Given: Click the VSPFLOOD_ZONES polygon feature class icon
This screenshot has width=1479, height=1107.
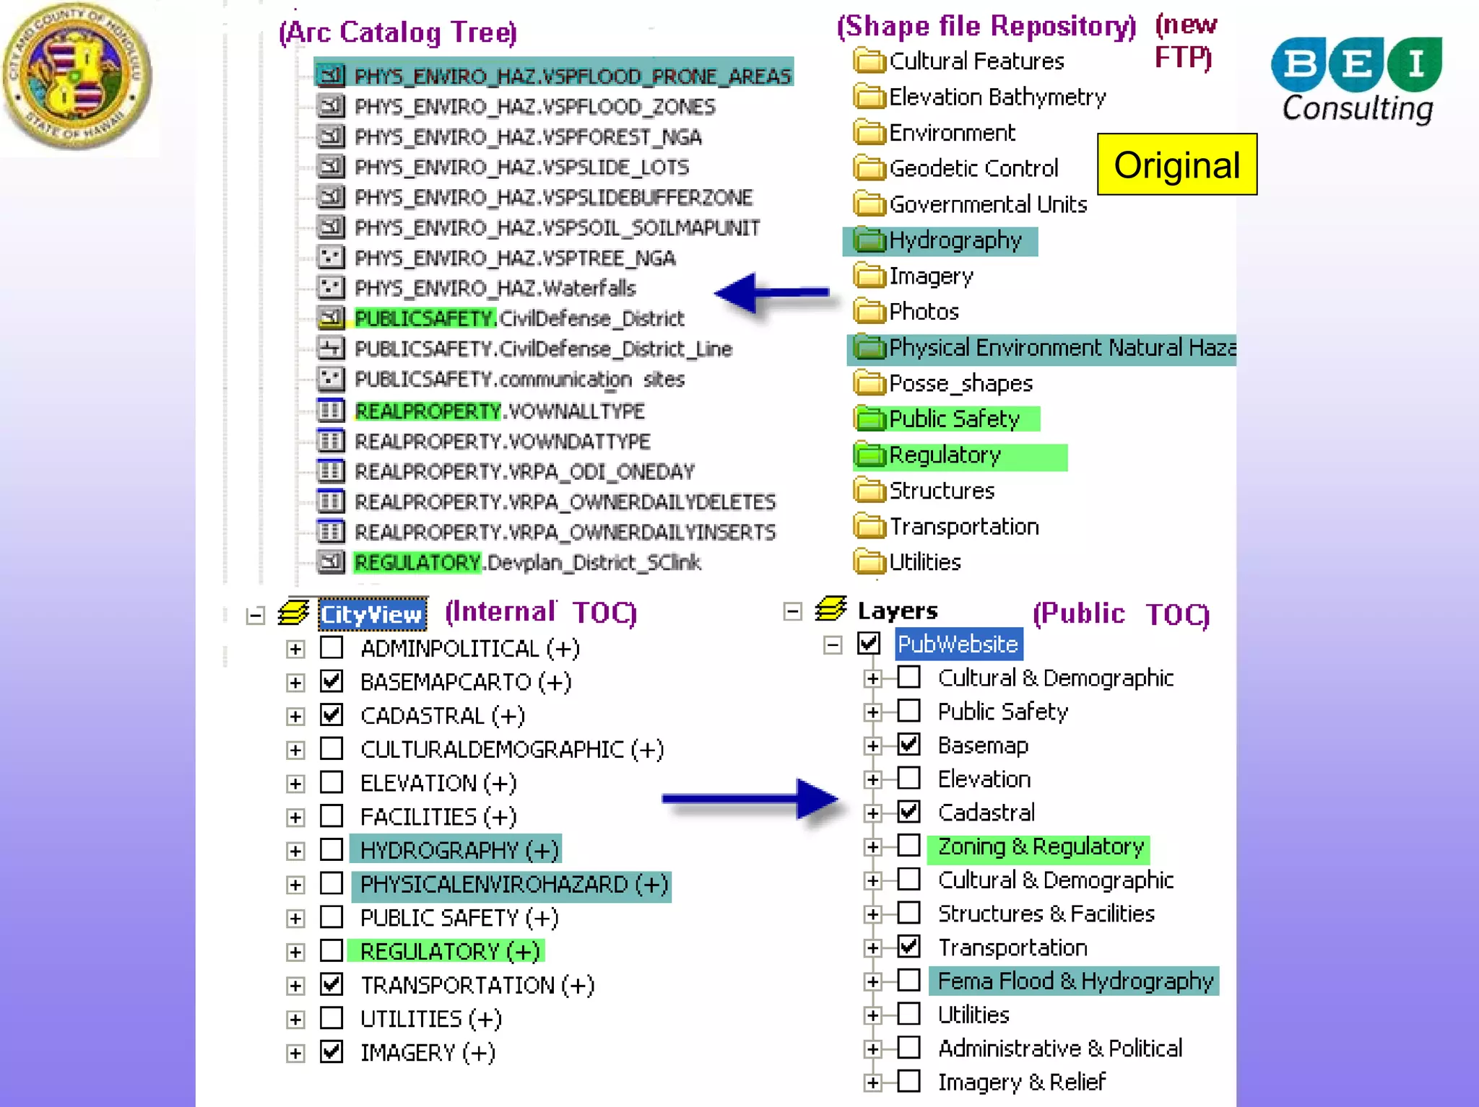Looking at the screenshot, I should tap(331, 107).
